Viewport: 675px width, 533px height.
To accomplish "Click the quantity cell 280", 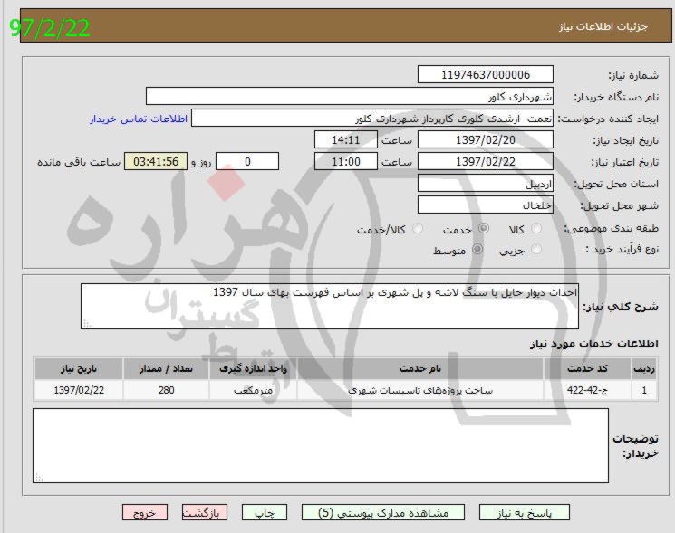I will tap(166, 390).
